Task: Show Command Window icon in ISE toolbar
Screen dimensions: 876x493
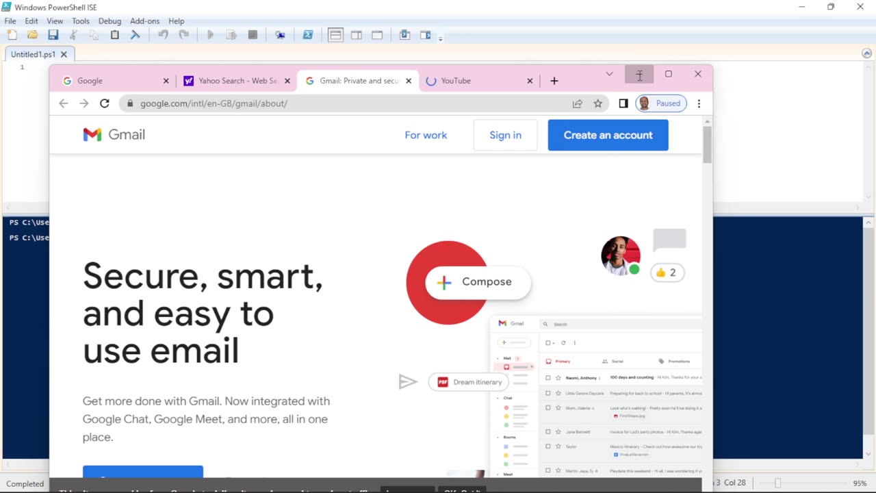Action: coord(404,35)
